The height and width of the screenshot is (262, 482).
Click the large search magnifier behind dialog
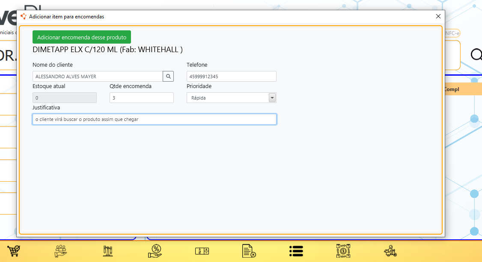pyautogui.click(x=476, y=55)
